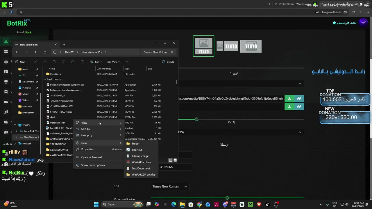This screenshot has width=372, height=209.
Task: Click the Copy icon in Explorer toolbar
Action: (x=45, y=62)
